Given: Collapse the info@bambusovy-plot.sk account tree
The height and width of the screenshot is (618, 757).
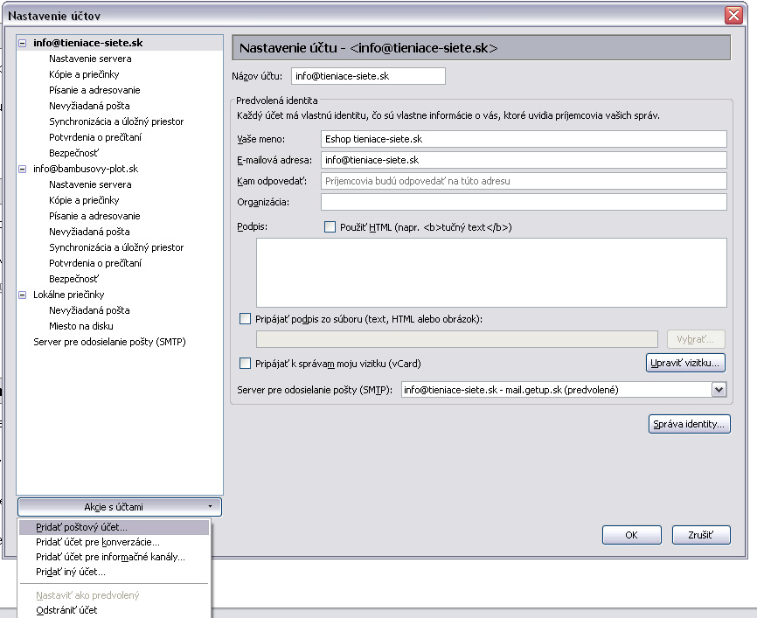Looking at the screenshot, I should (23, 169).
